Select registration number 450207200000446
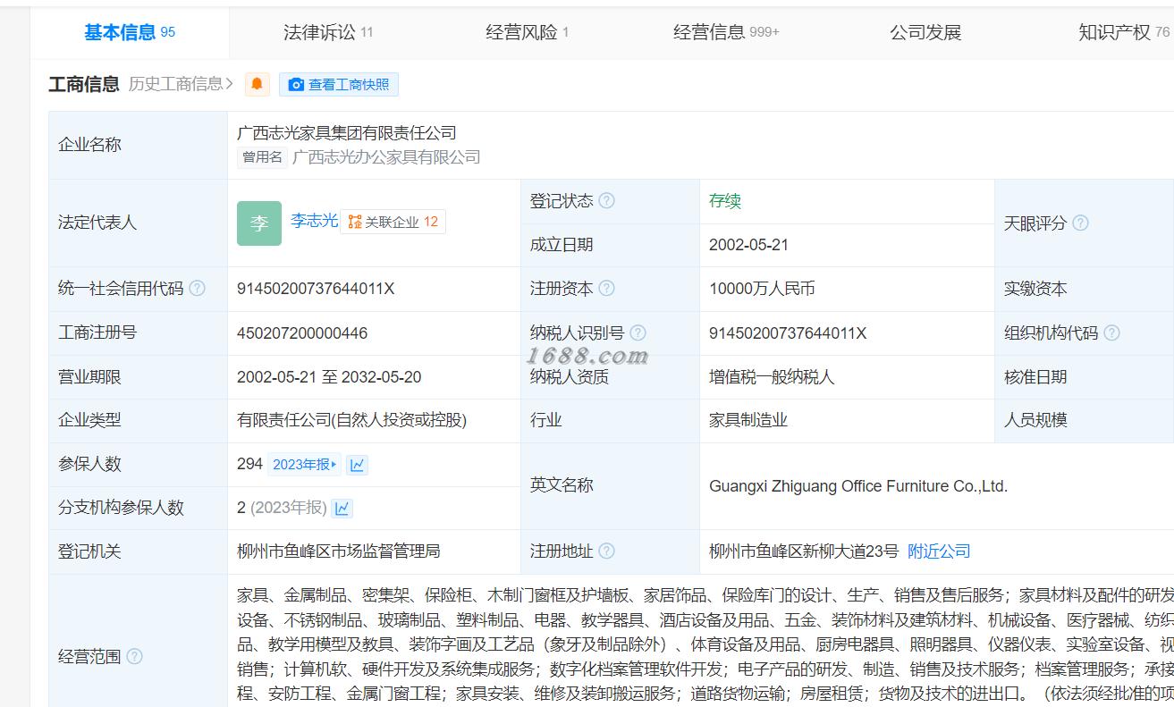This screenshot has height=707, width=1174. 302,333
